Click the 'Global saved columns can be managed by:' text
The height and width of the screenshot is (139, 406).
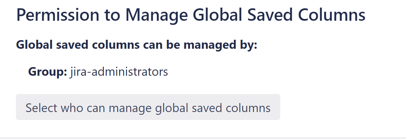point(136,45)
